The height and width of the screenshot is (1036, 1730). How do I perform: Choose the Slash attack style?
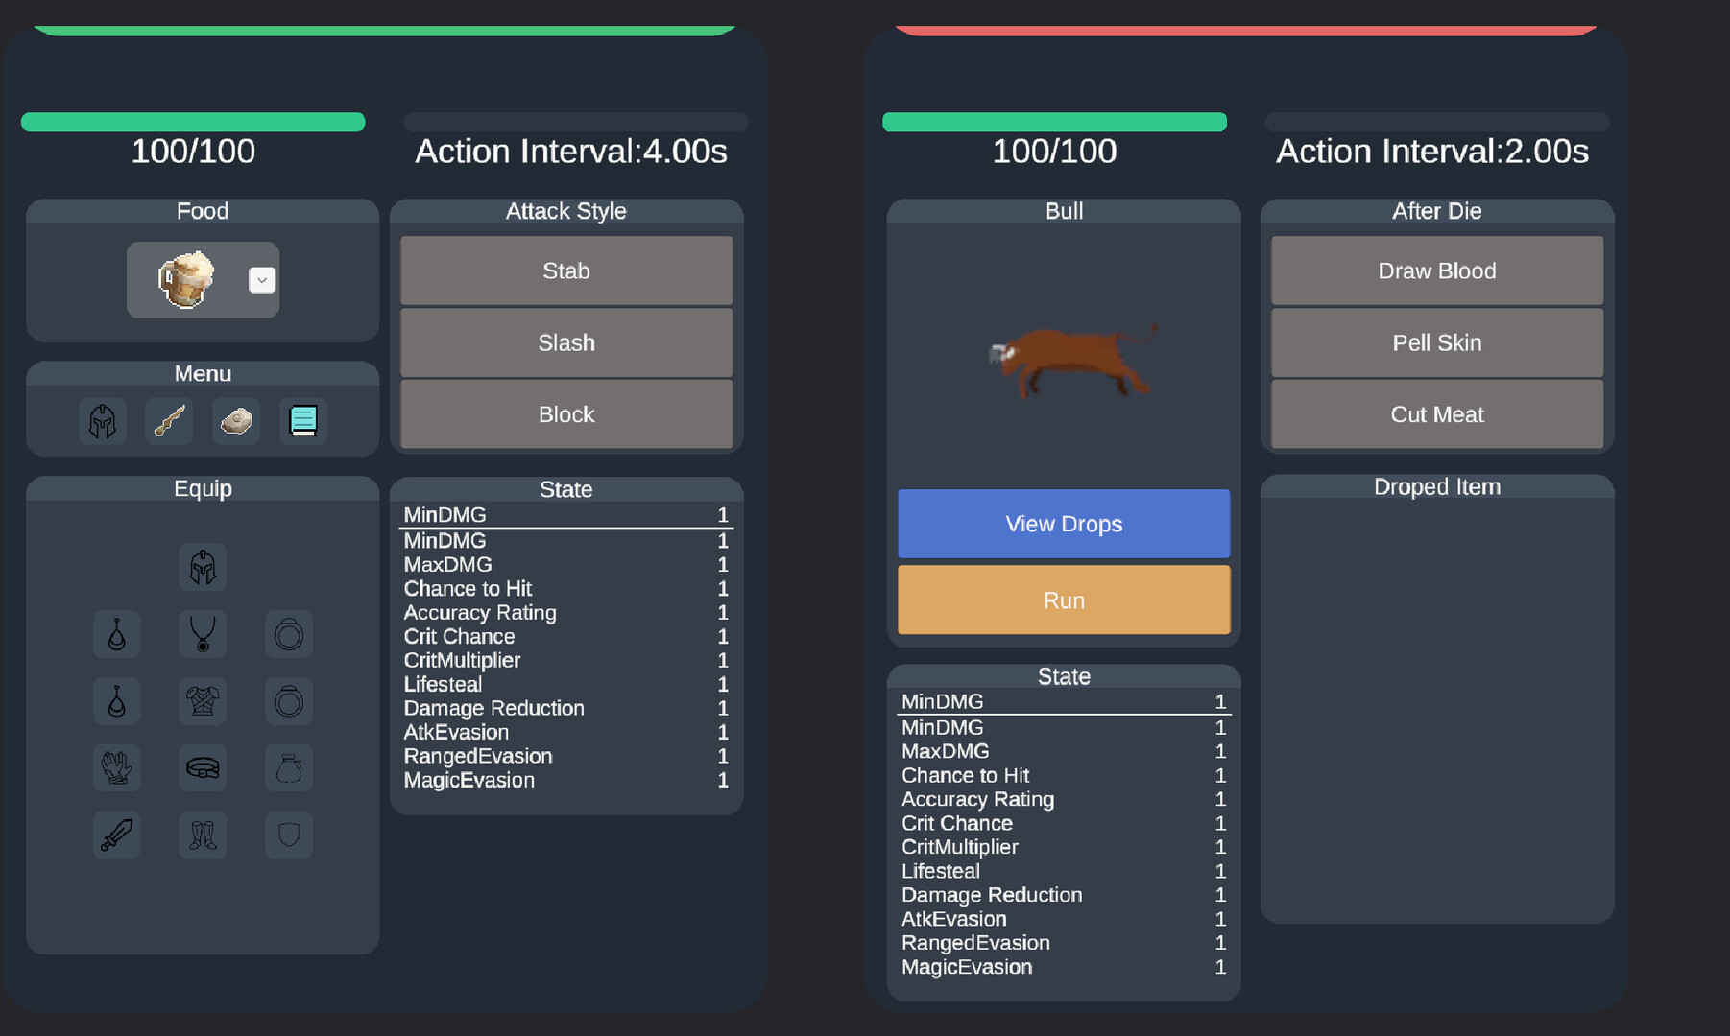566,342
